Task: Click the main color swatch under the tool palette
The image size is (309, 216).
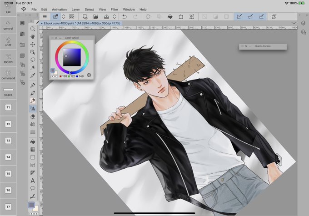Action: tap(31, 205)
